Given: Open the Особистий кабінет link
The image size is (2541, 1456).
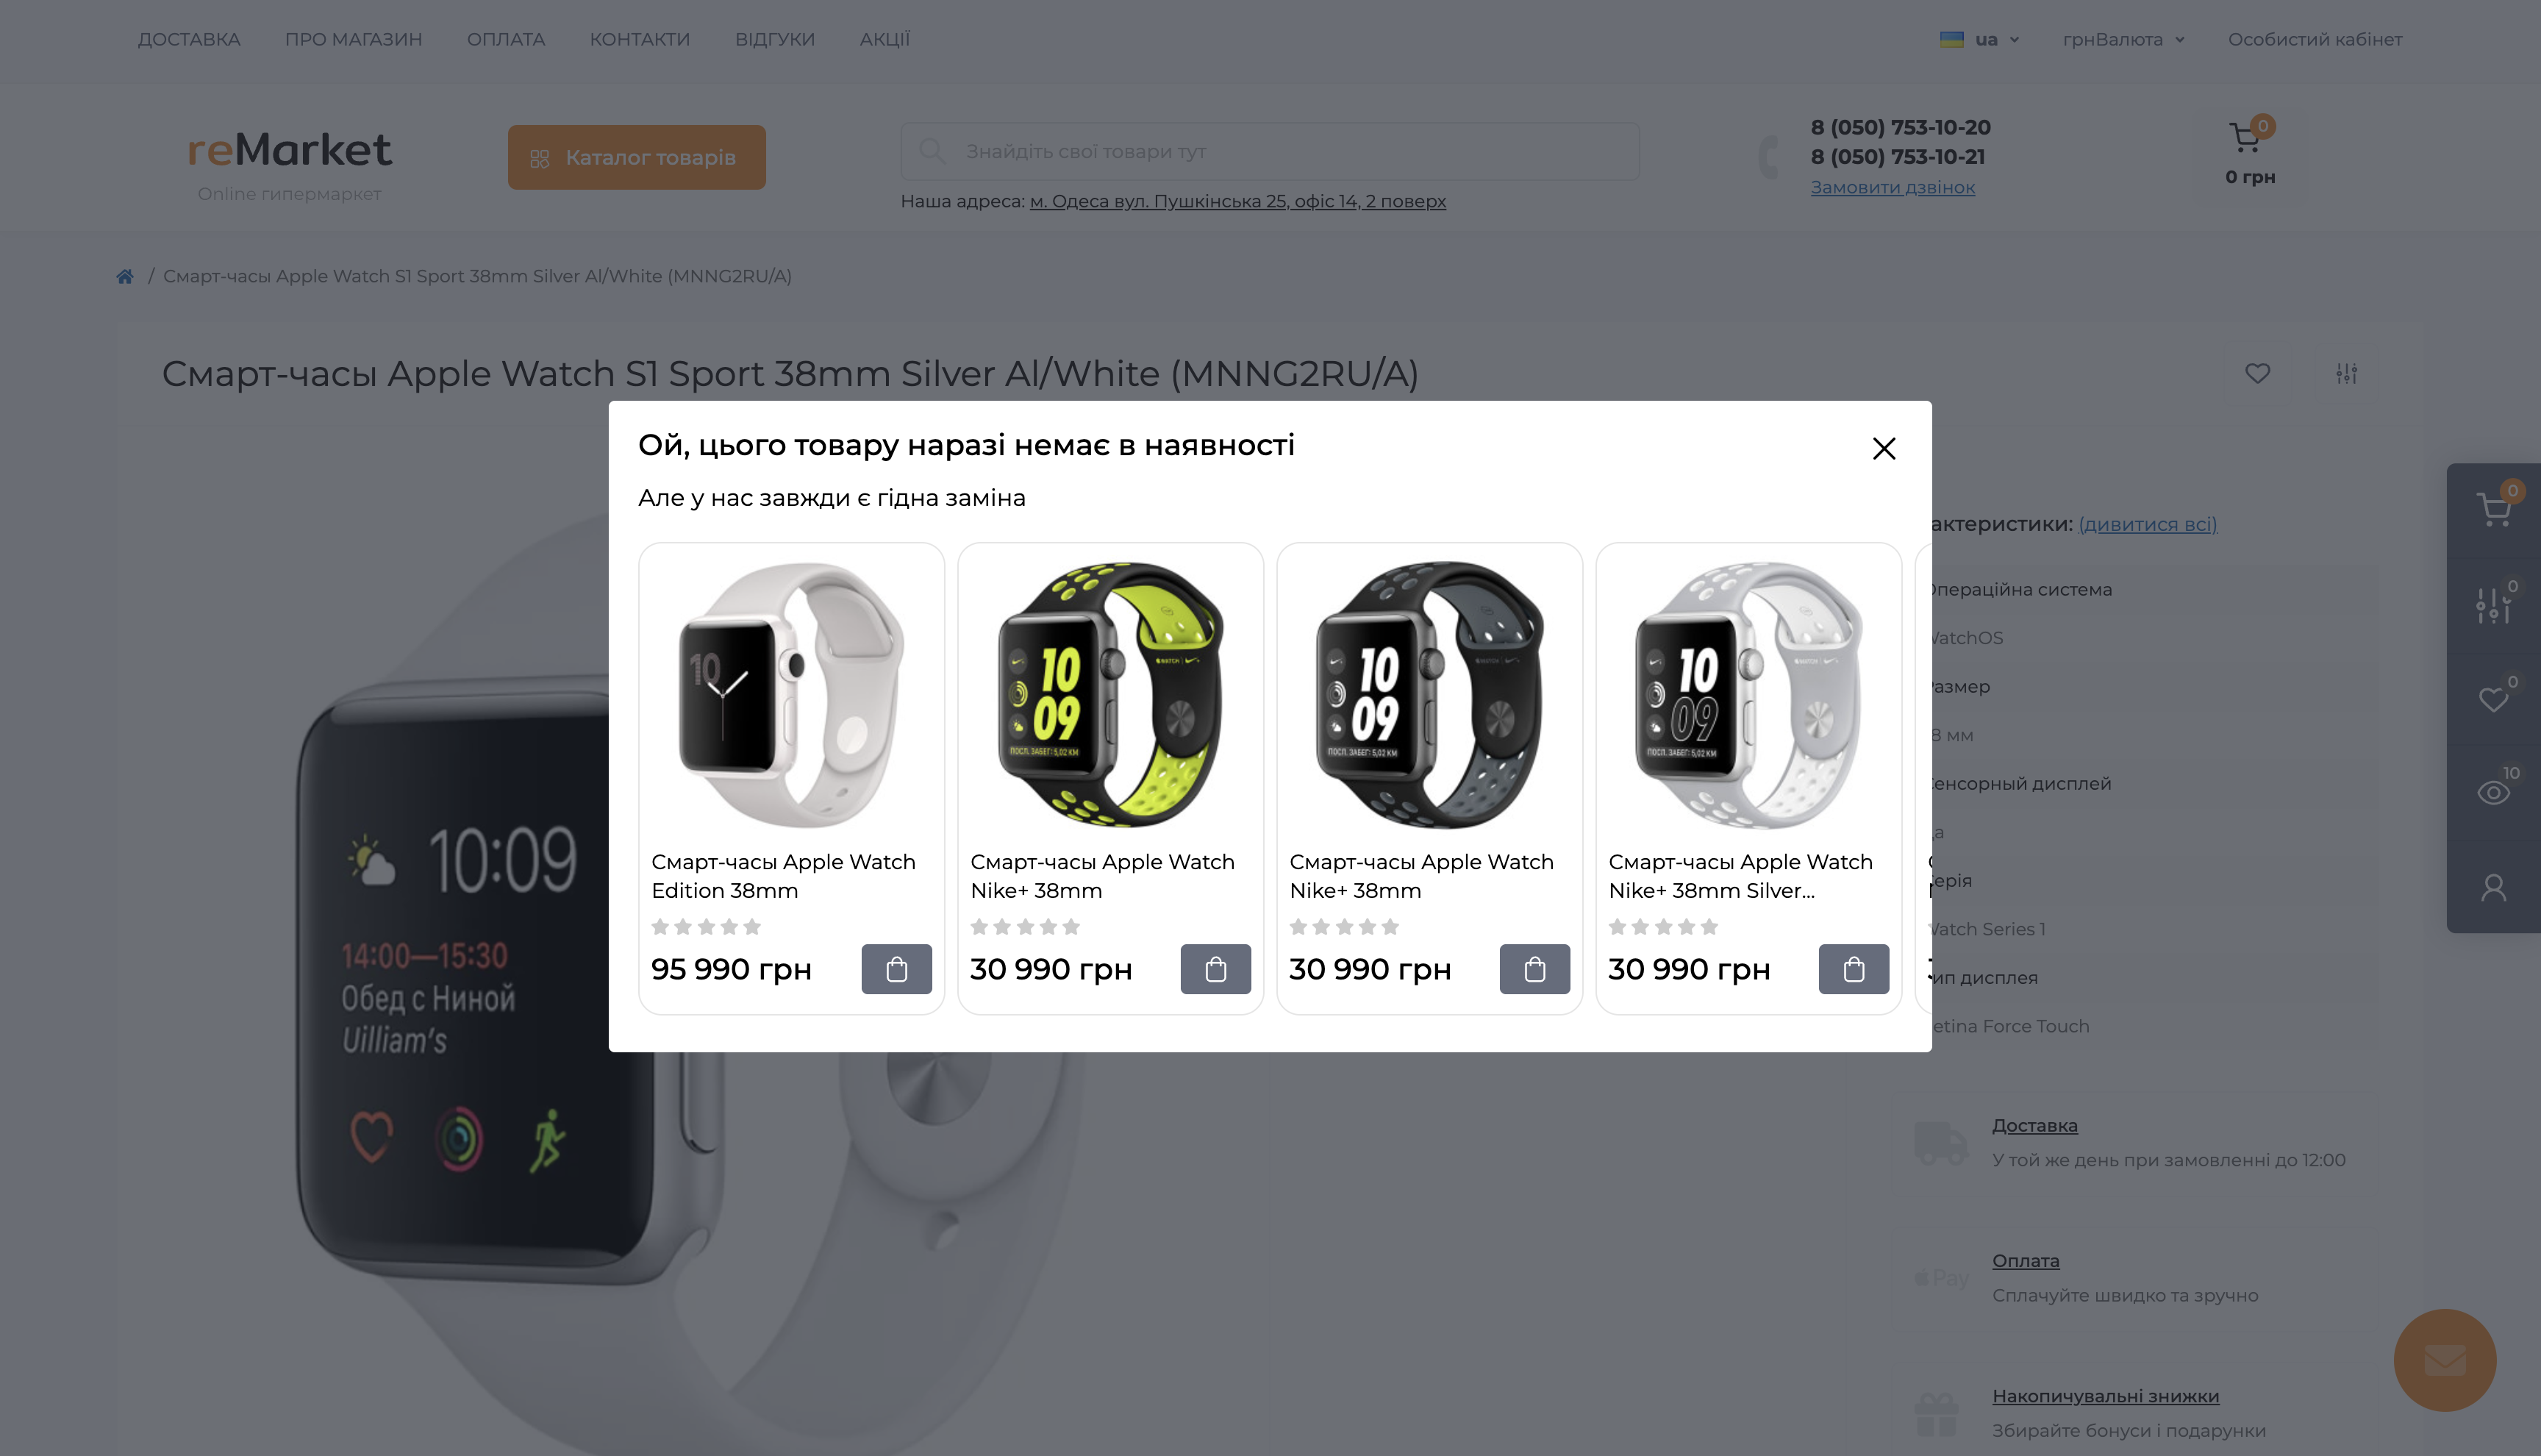Looking at the screenshot, I should (x=2314, y=39).
